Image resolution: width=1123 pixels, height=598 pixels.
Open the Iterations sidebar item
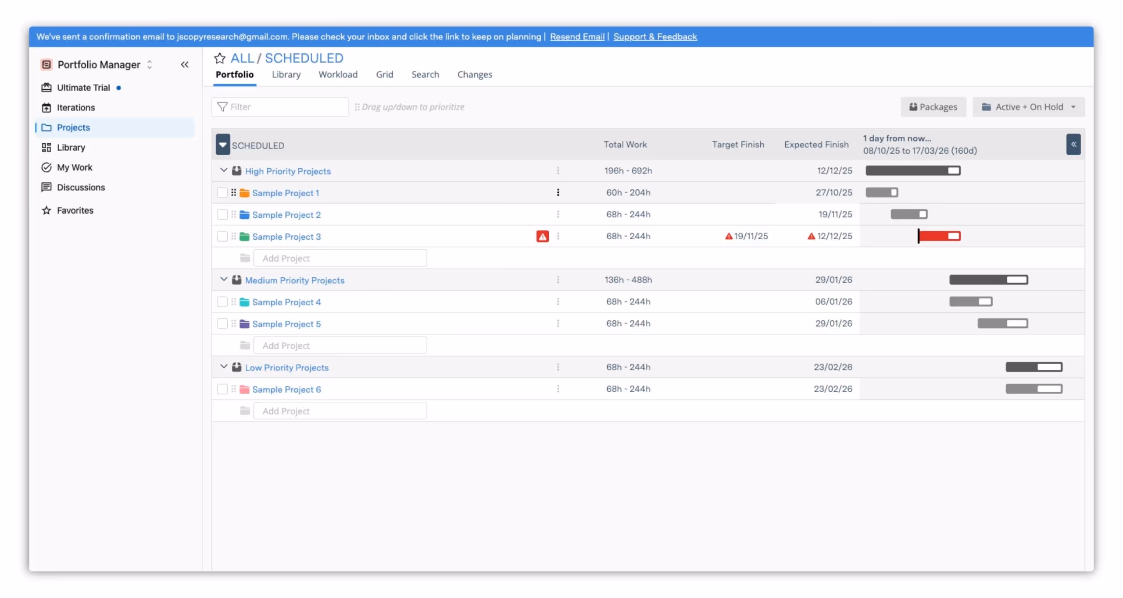point(75,108)
